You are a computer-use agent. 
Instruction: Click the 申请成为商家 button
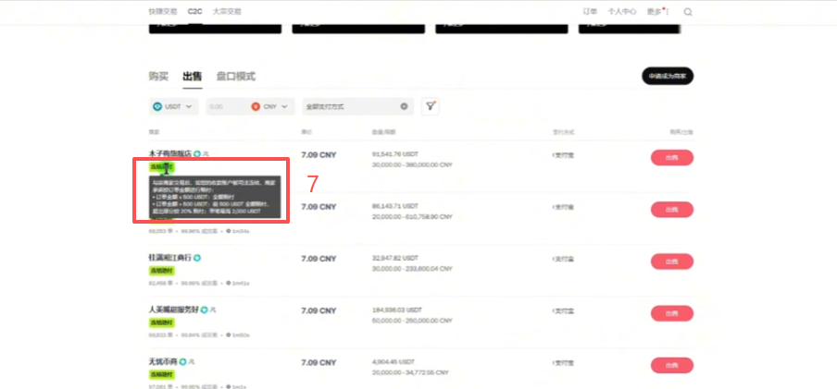pyautogui.click(x=668, y=76)
